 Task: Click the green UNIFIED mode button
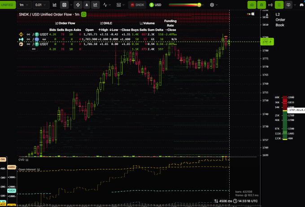pos(7,5)
